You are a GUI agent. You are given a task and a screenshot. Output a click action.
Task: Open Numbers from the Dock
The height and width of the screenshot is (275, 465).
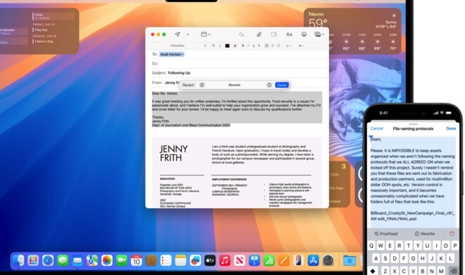click(x=269, y=260)
